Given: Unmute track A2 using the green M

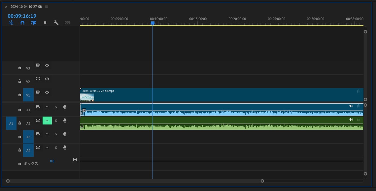Looking at the screenshot, I should pos(47,121).
